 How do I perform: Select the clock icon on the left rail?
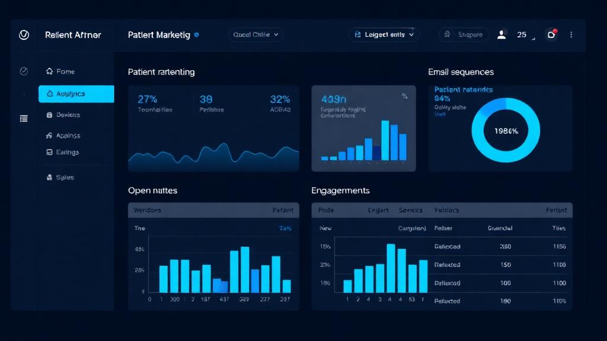(24, 70)
